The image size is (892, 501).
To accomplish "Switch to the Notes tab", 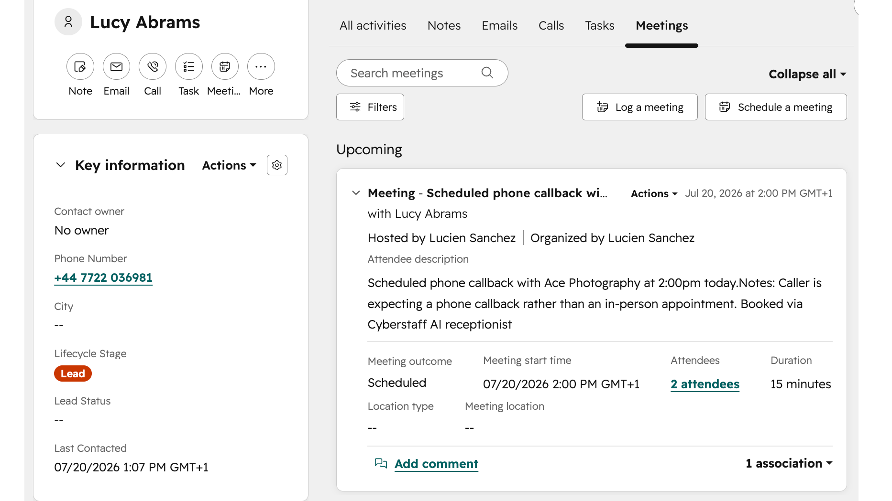I will coord(444,25).
